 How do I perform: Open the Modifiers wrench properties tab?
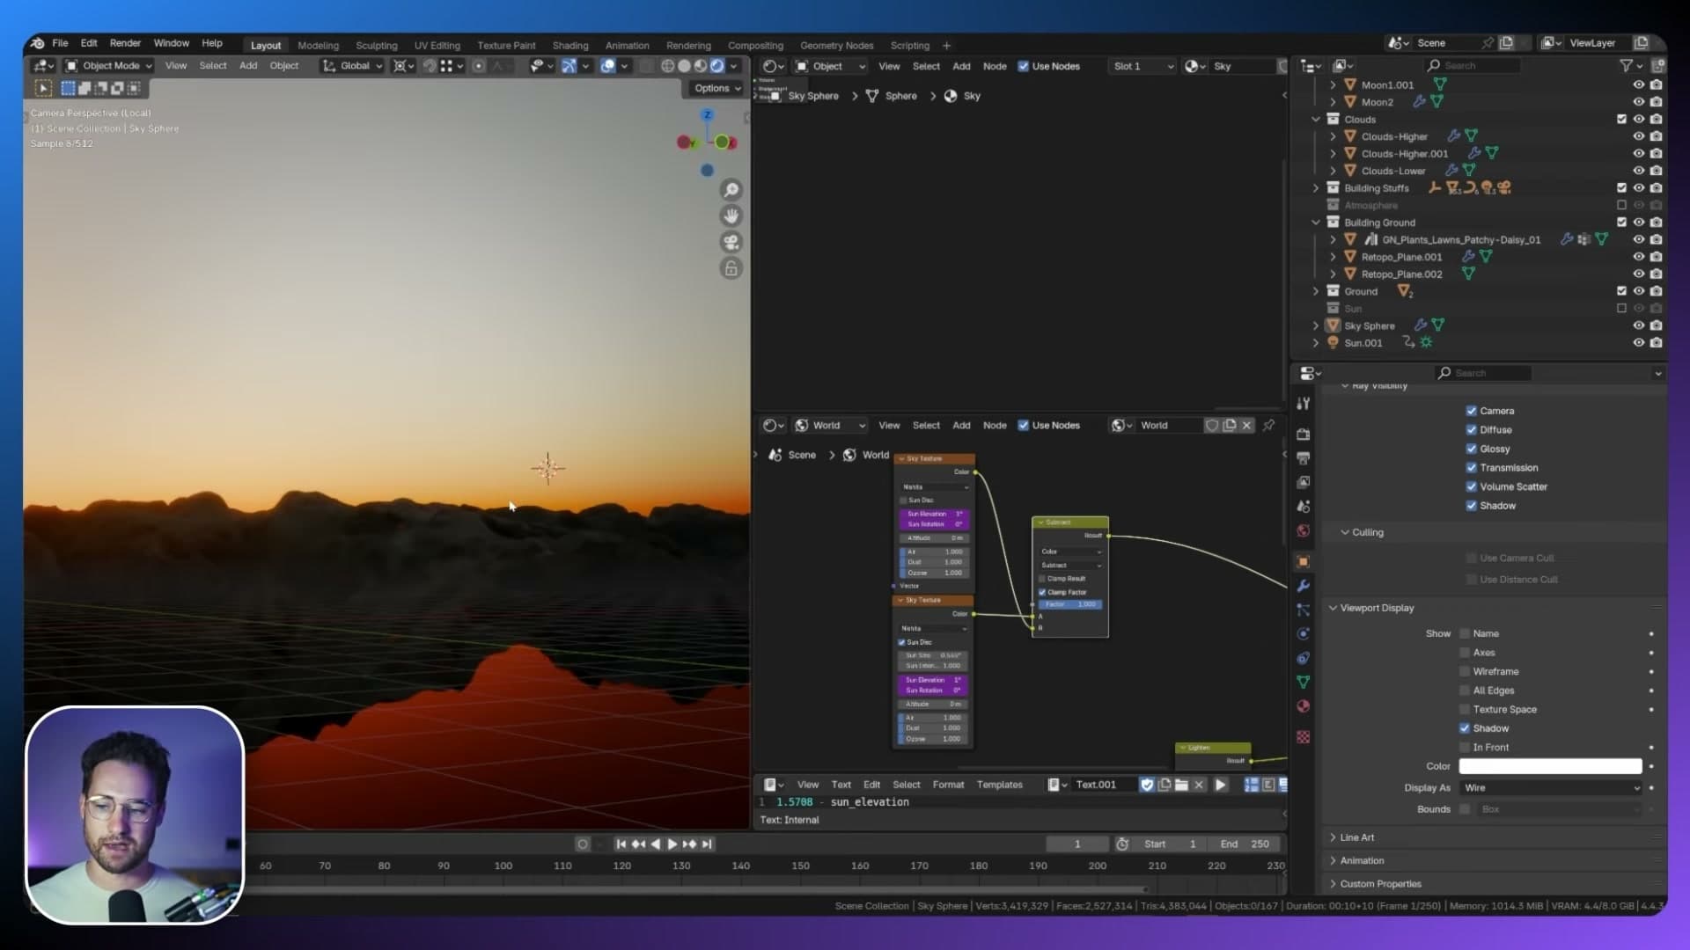1304,586
